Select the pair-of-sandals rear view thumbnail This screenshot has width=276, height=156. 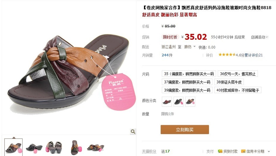click(x=54, y=147)
